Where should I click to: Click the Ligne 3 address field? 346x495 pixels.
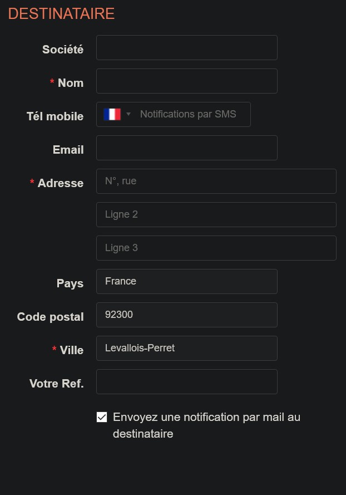216,248
